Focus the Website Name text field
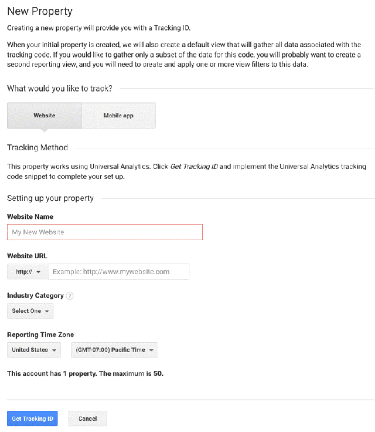The height and width of the screenshot is (432, 375). [x=105, y=232]
